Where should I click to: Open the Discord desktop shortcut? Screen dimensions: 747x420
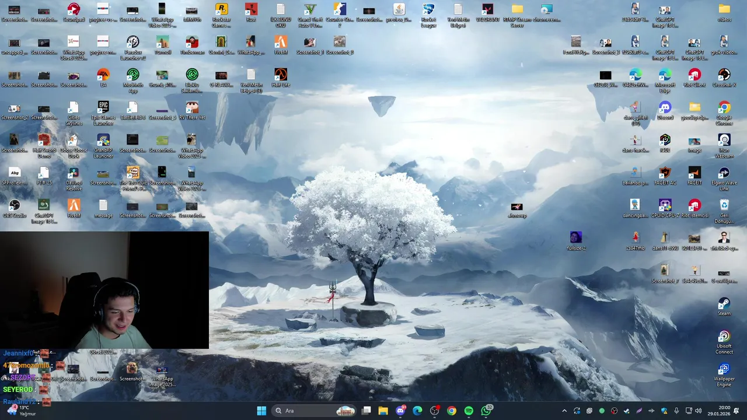pyautogui.click(x=665, y=110)
